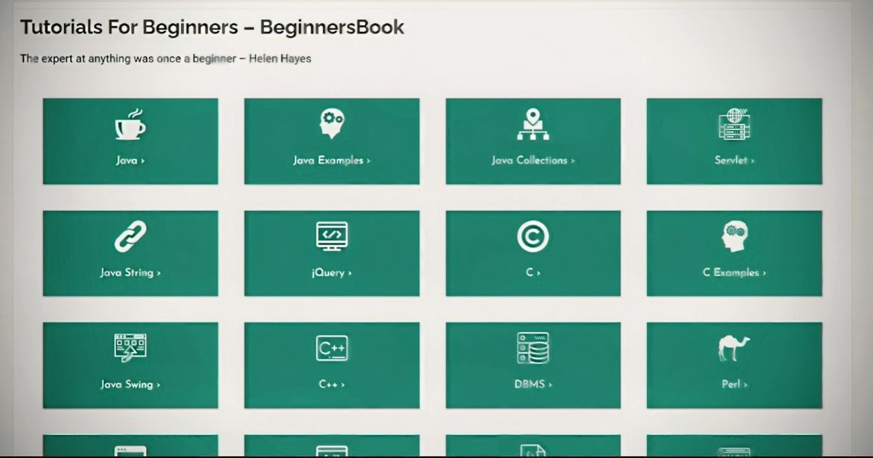Click the Helen Hayes quote text
Image resolution: width=873 pixels, height=458 pixels.
click(x=165, y=59)
